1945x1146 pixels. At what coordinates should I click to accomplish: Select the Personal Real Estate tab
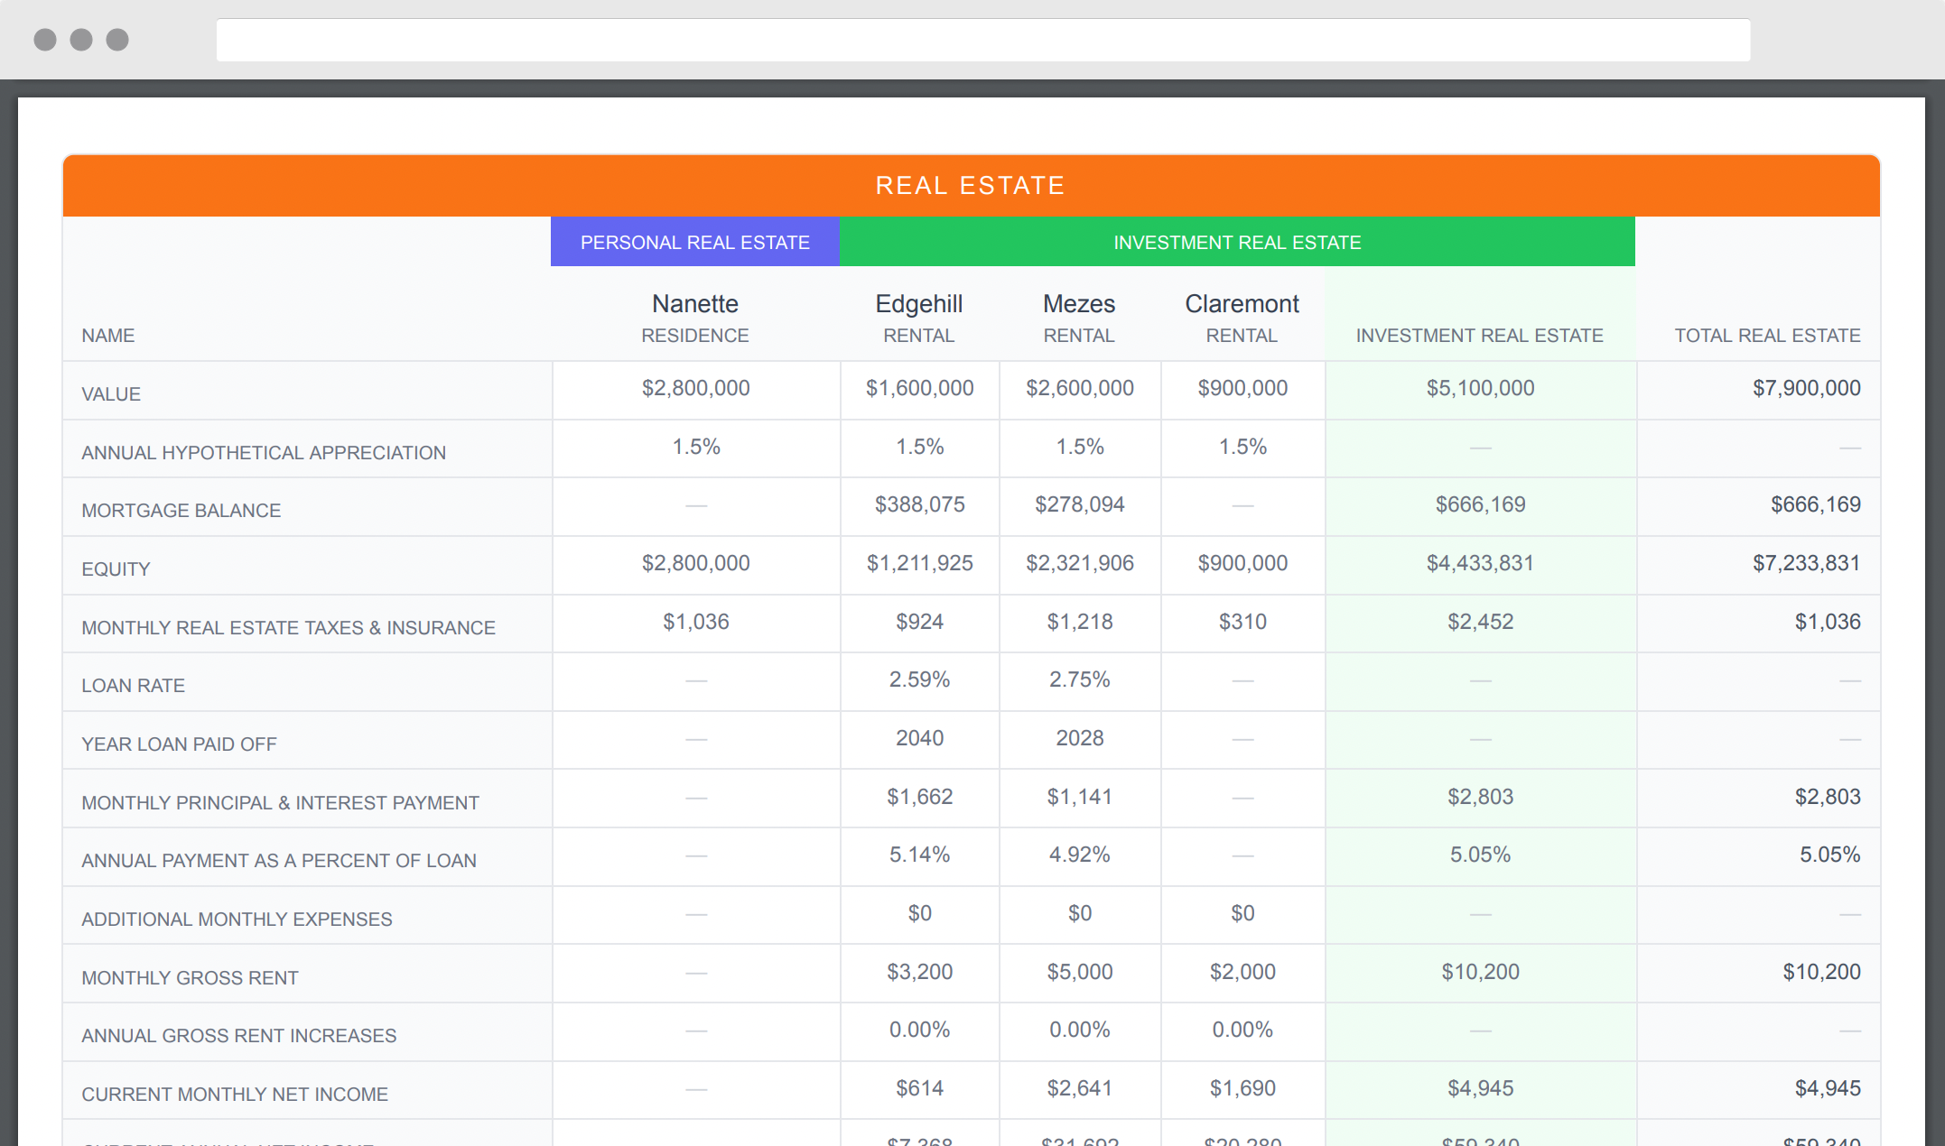pos(694,242)
